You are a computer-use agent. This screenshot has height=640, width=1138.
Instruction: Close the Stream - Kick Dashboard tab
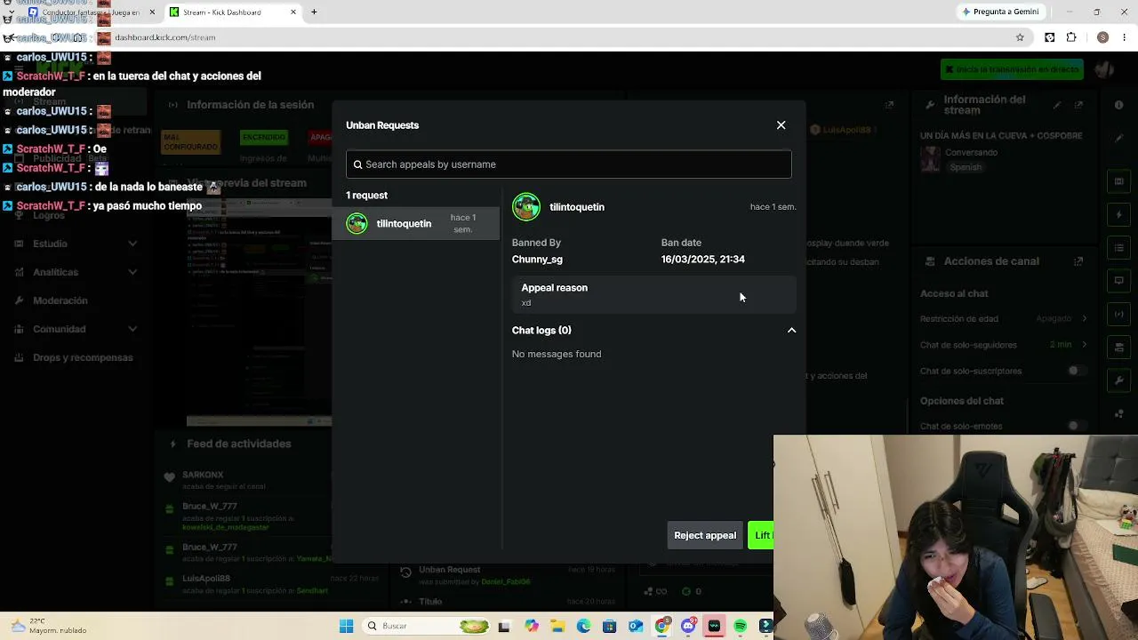(x=293, y=12)
